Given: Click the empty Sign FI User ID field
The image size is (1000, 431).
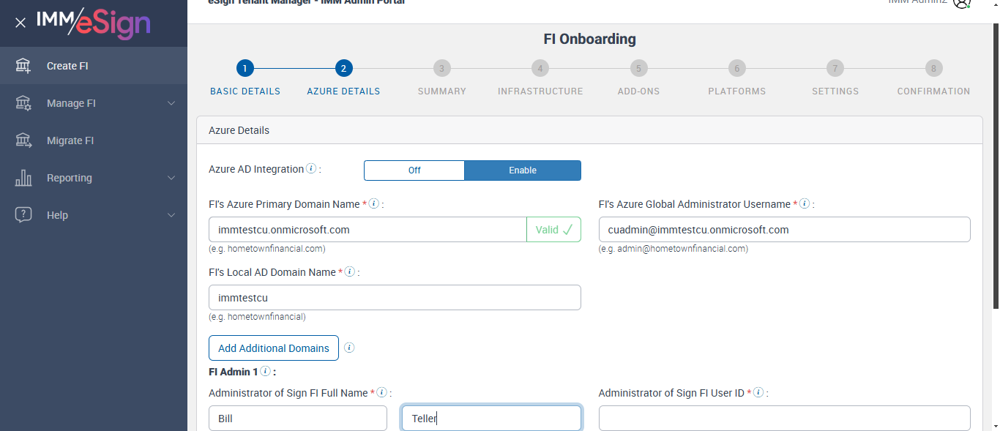Looking at the screenshot, I should 785,419.
